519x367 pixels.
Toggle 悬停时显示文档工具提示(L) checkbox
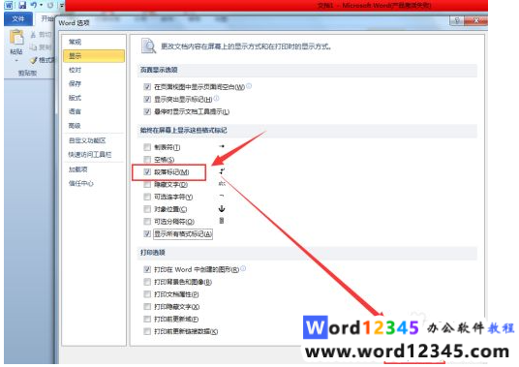pos(147,111)
